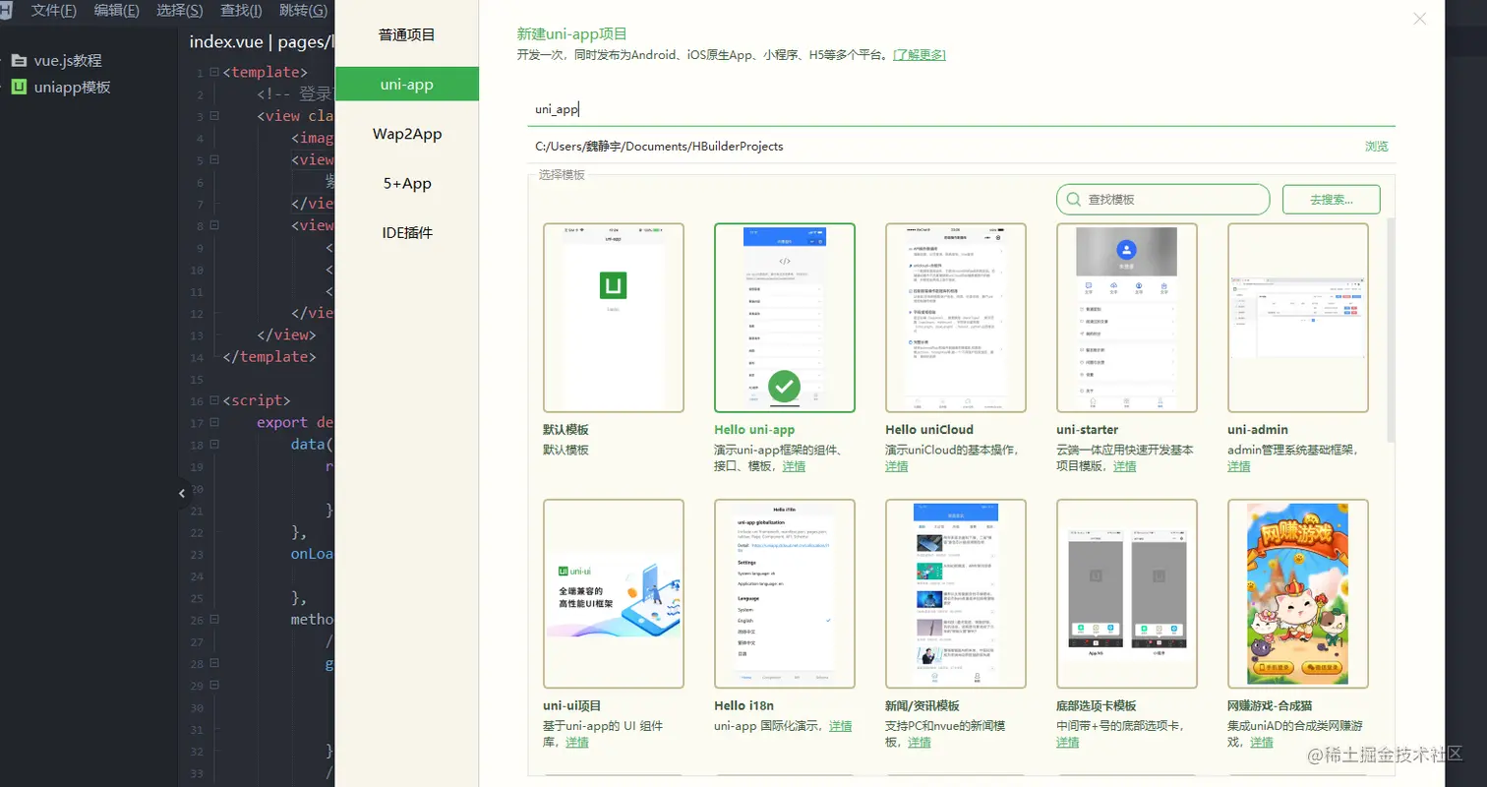Screen dimensions: 1487x787
Task: Select the Hello uniCloud template
Action: 955,315
